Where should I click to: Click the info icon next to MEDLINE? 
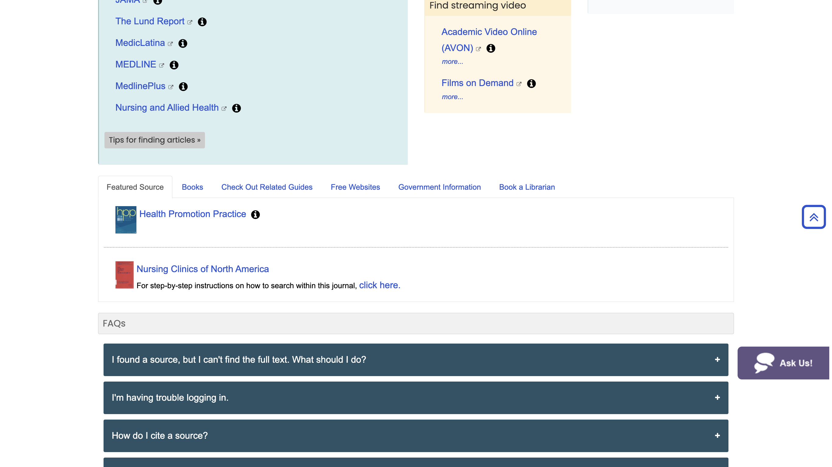tap(174, 64)
